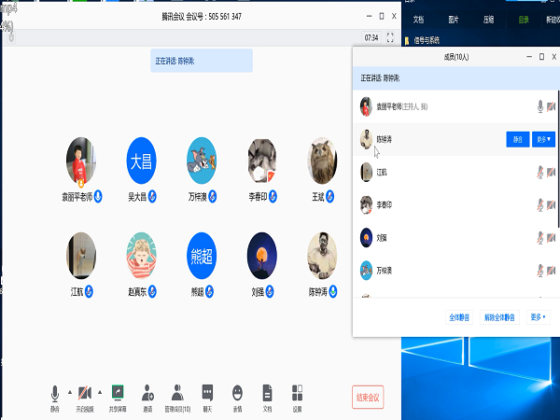Toggle 刘强 camera in the members list
Viewport: 560px width, 420px height.
(551, 238)
